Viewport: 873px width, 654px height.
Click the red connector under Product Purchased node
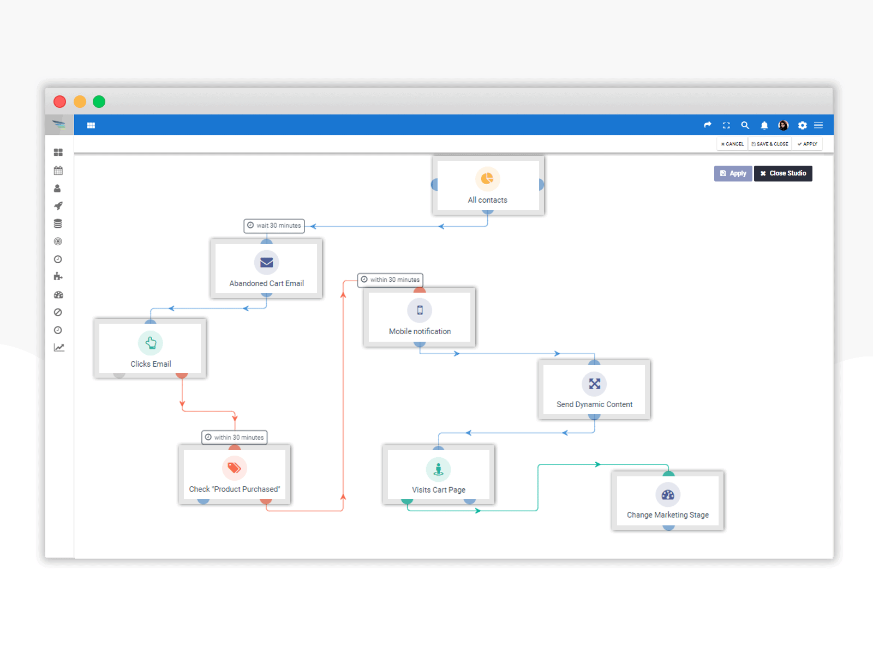click(x=266, y=501)
